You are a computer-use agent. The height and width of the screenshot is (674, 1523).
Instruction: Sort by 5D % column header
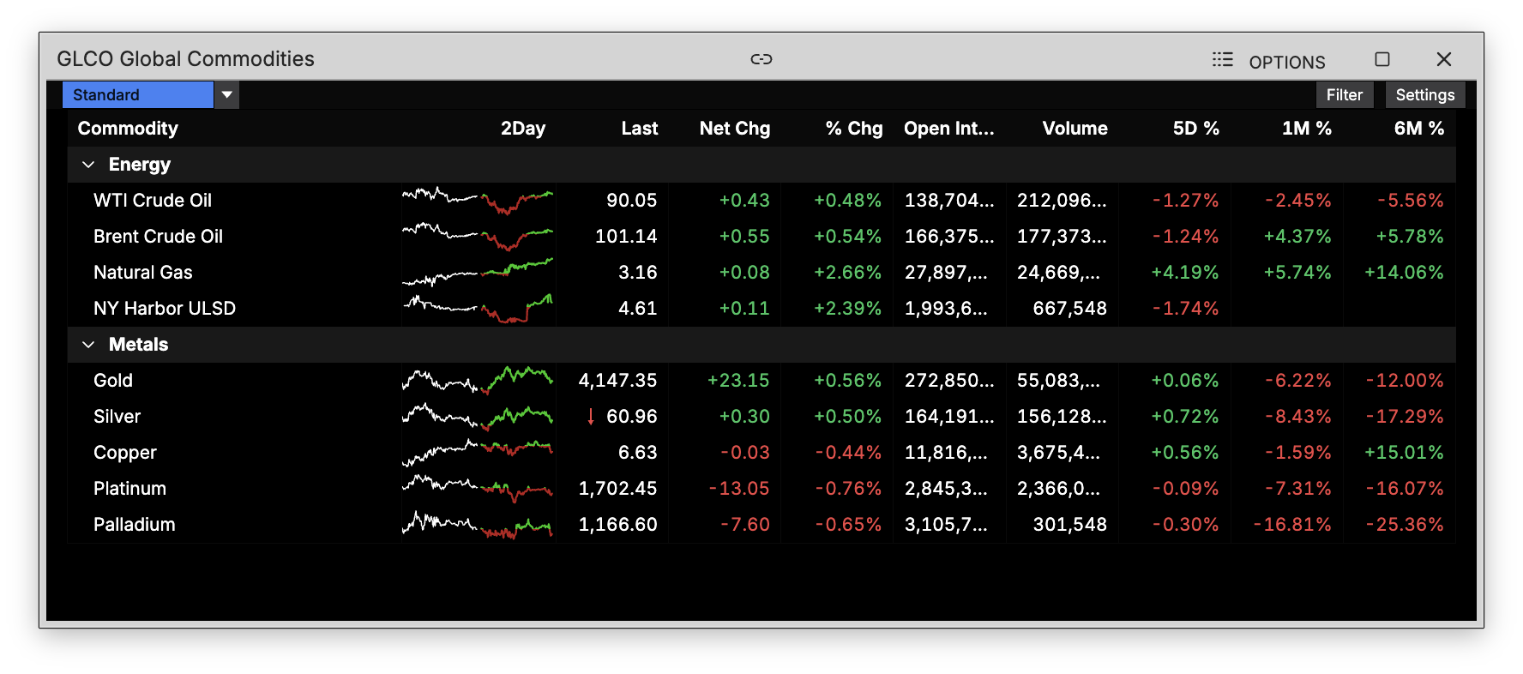point(1196,128)
